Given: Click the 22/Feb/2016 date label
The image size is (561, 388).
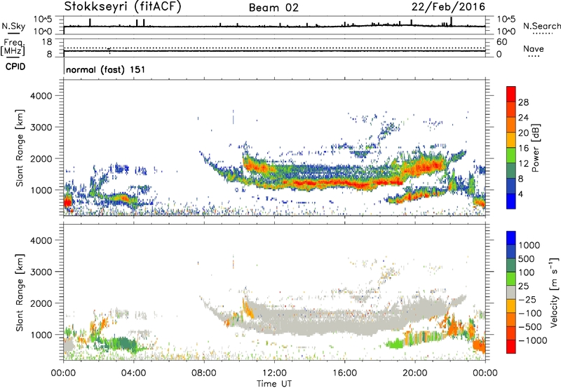Looking at the screenshot, I should click(x=448, y=7).
